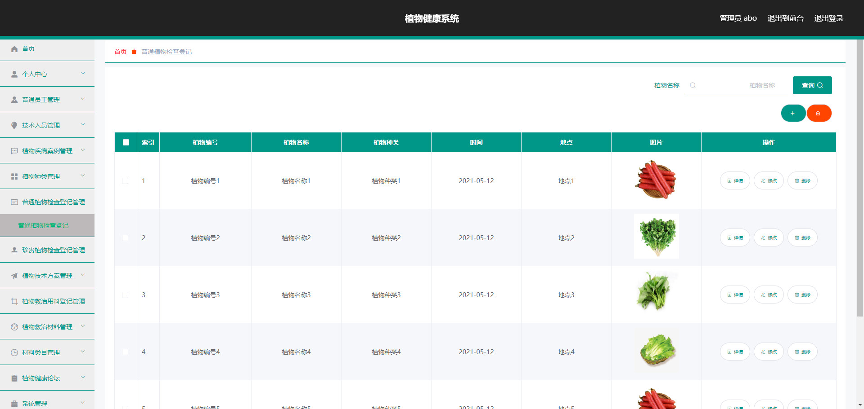This screenshot has height=409, width=864.
Task: Click the 植物技术方案管理 paper plane icon
Action: pyautogui.click(x=14, y=276)
